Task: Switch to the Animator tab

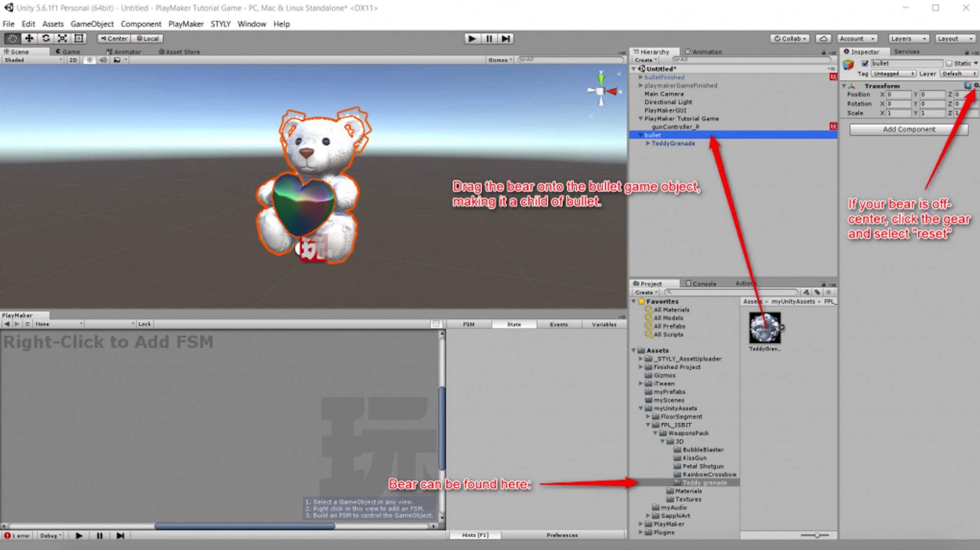Action: point(124,51)
